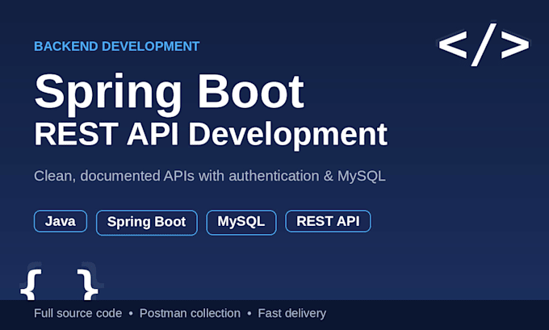Viewport: 549px width, 330px height.
Task: Click the Fast delivery text
Action: (292, 313)
